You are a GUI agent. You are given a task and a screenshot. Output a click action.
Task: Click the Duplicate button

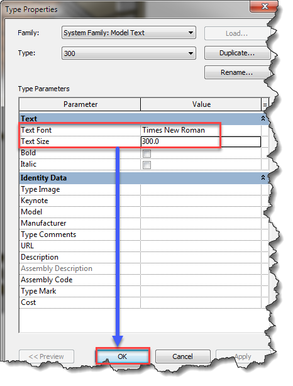coord(237,53)
